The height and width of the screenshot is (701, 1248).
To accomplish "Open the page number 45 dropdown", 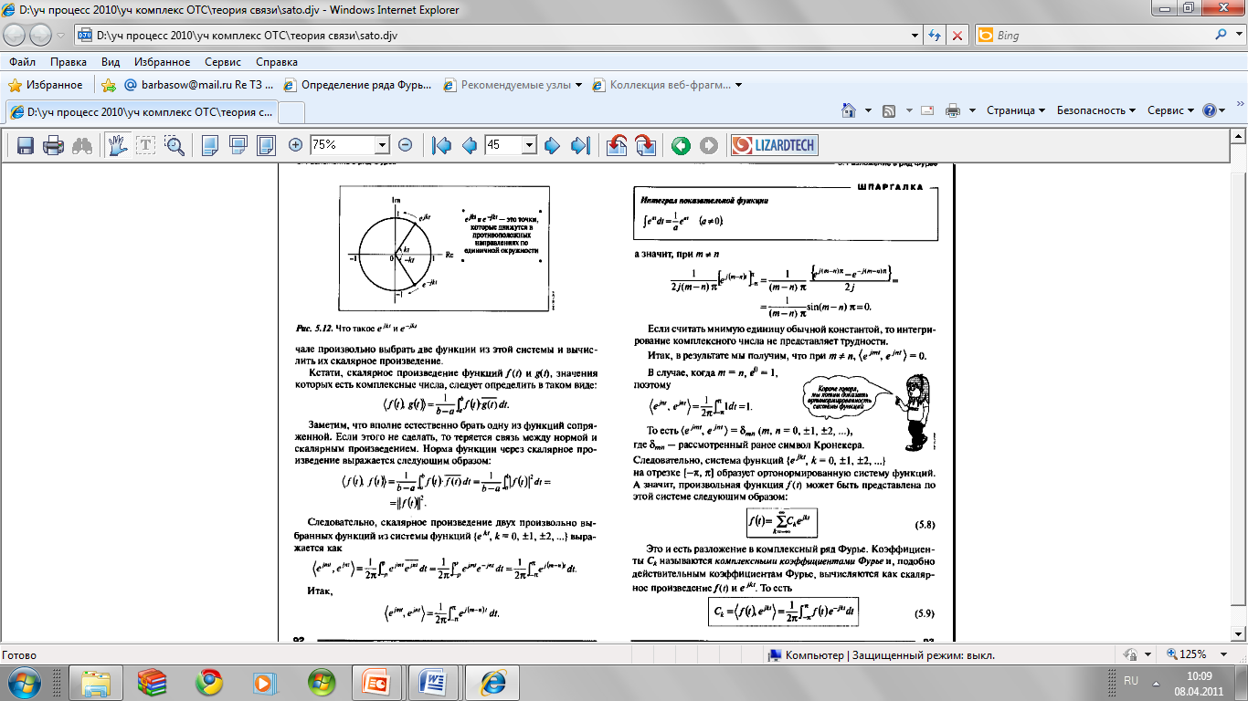I will pos(529,145).
